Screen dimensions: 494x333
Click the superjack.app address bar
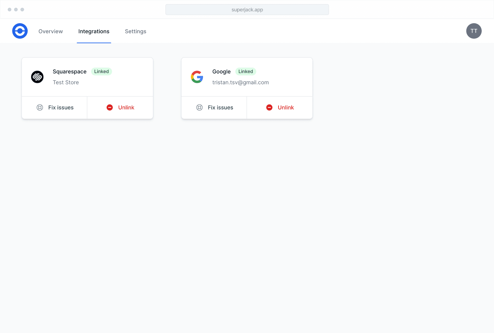(x=247, y=10)
